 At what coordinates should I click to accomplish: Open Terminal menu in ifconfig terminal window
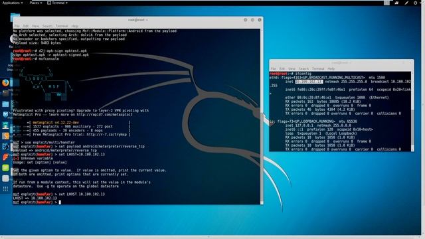tap(318, 69)
